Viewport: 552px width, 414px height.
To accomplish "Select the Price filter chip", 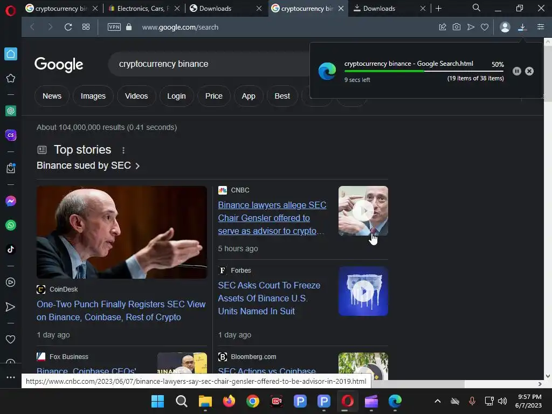I will 213,96.
